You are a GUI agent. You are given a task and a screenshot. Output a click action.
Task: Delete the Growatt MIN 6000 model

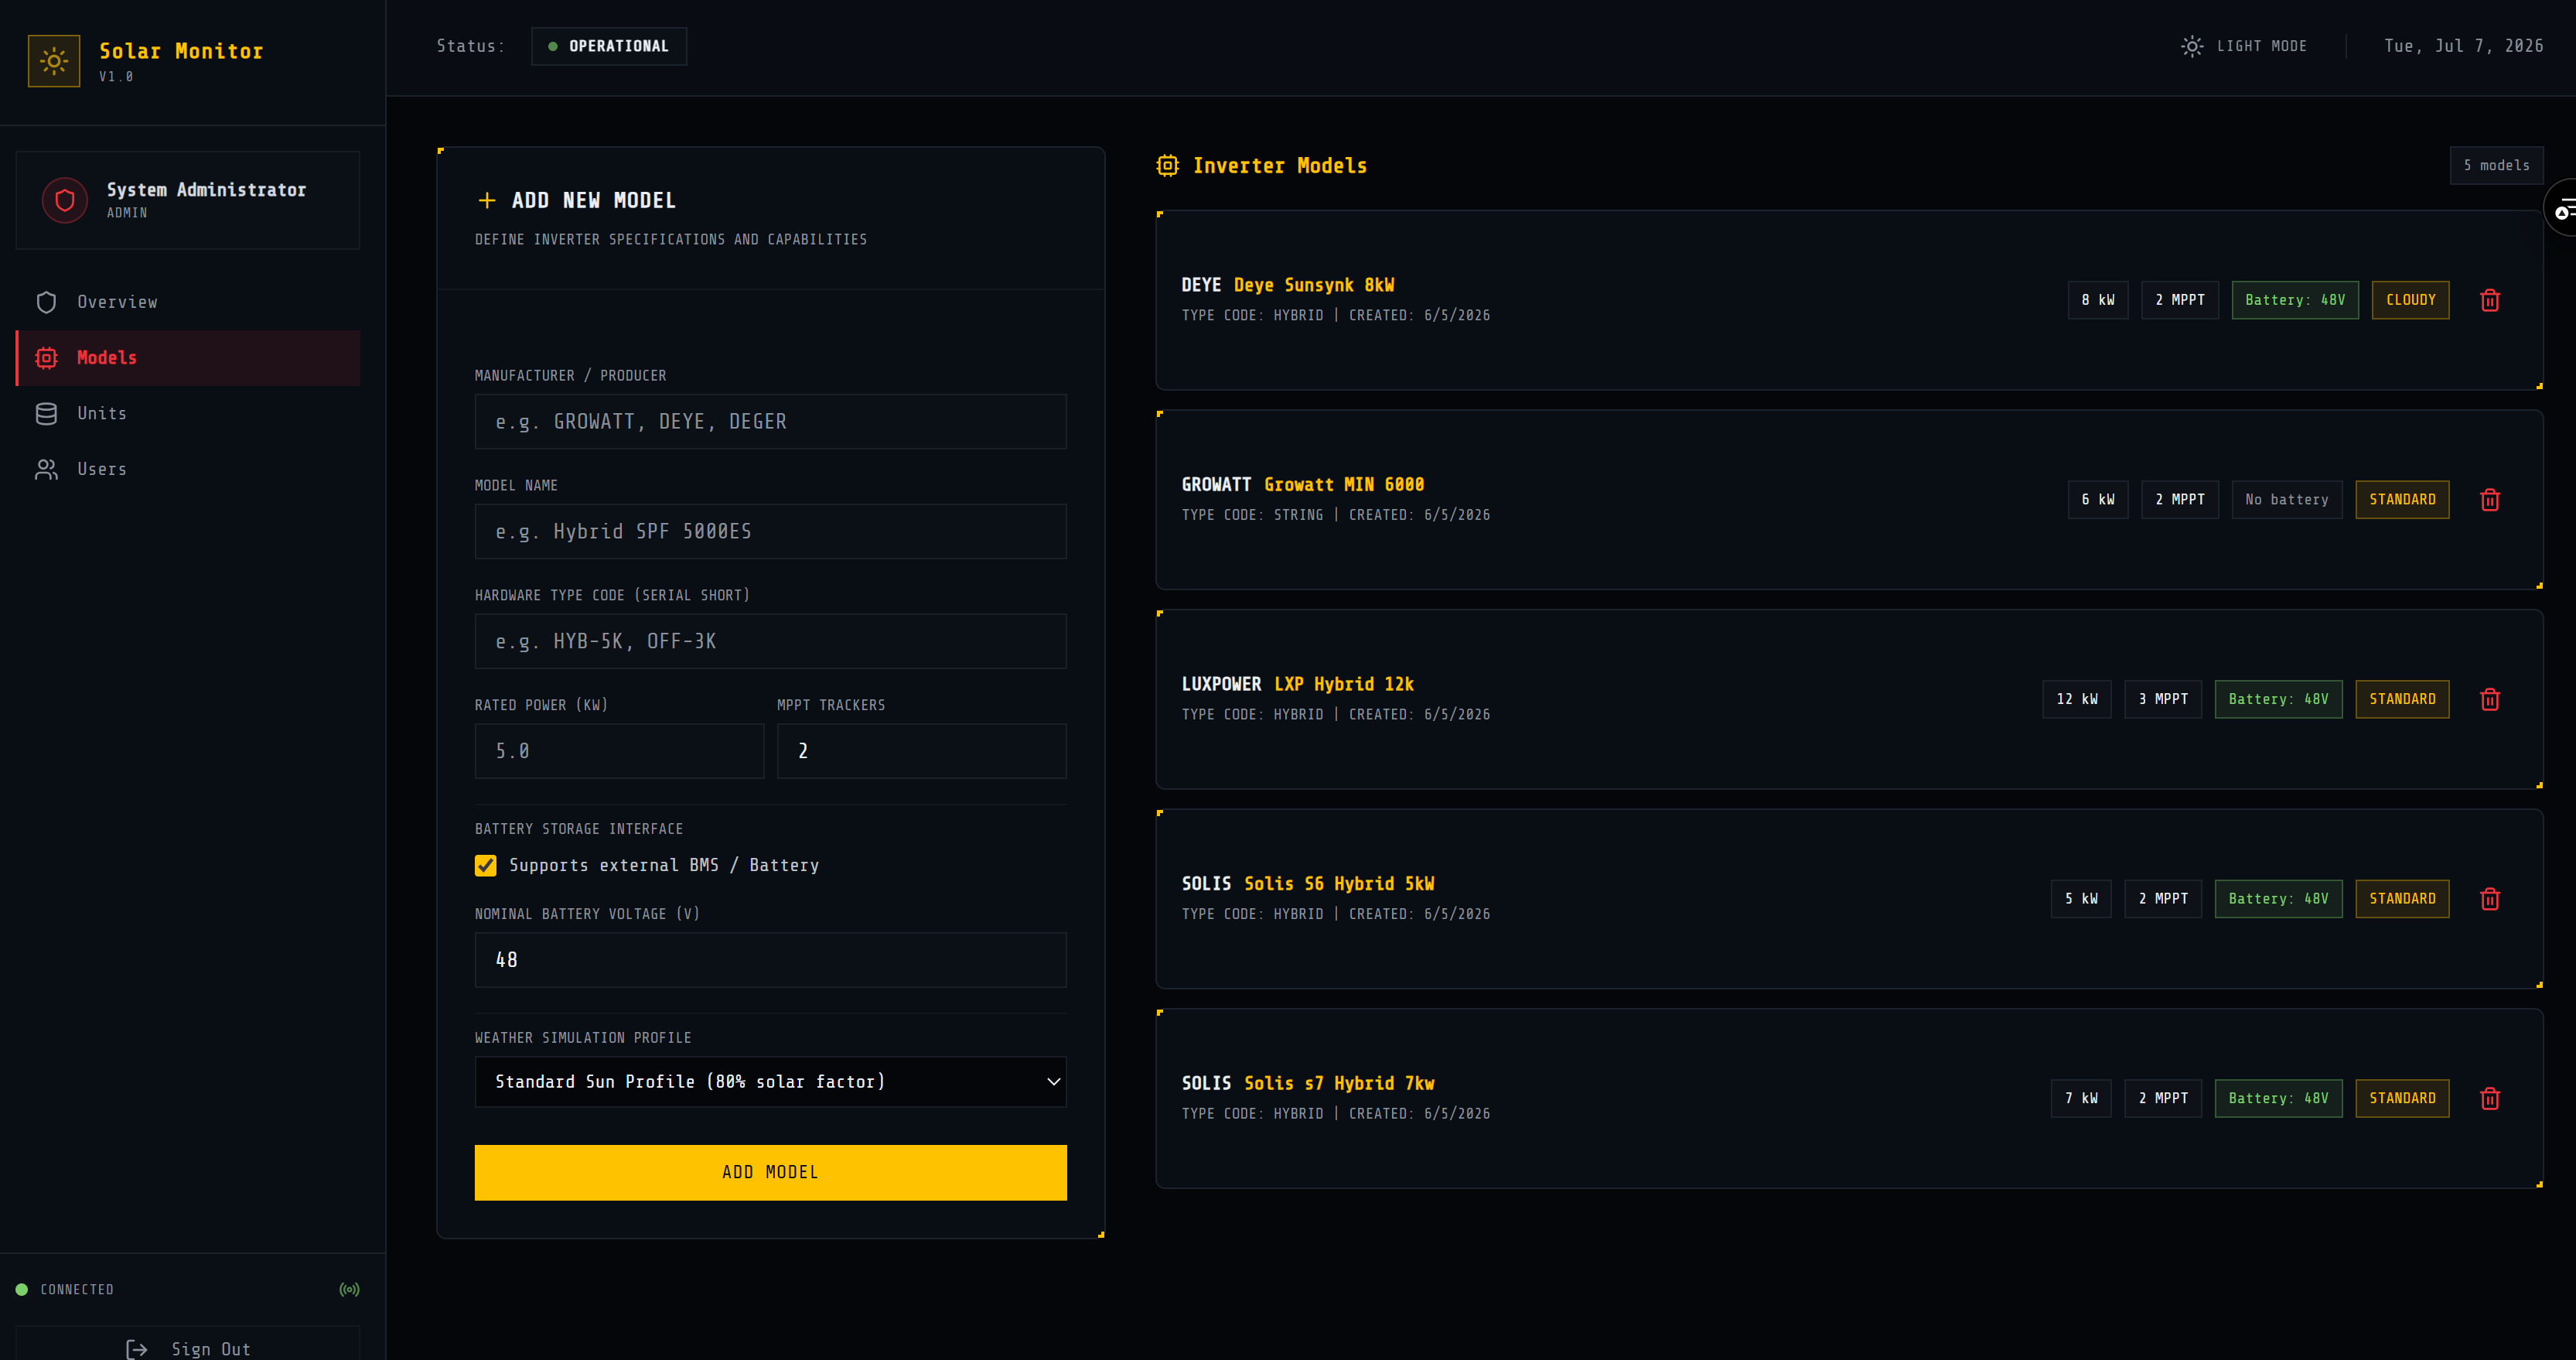pyautogui.click(x=2490, y=500)
